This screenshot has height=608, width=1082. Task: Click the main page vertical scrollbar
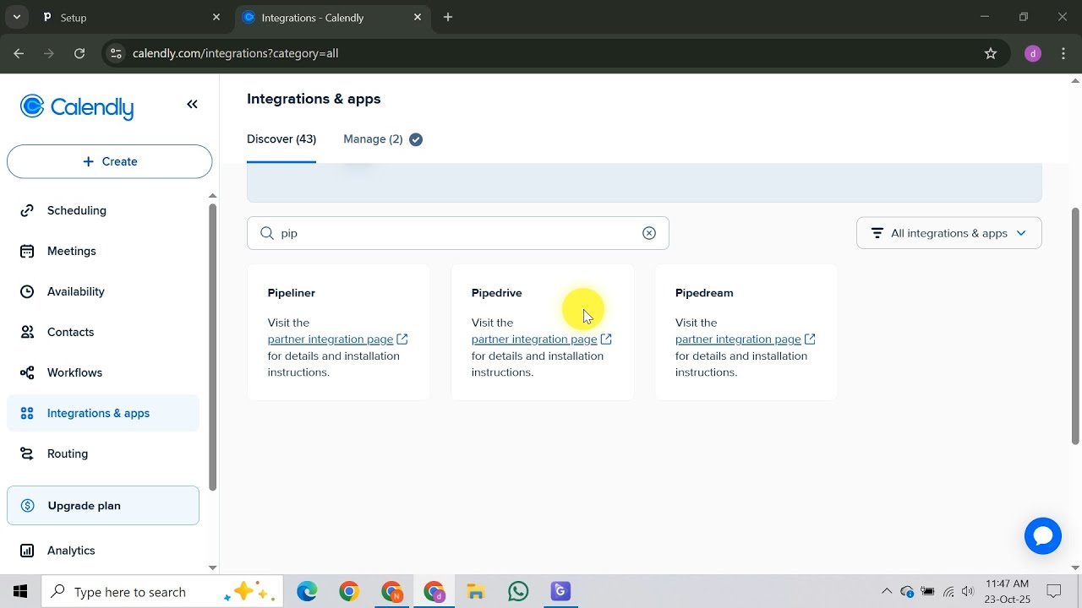(x=1075, y=325)
